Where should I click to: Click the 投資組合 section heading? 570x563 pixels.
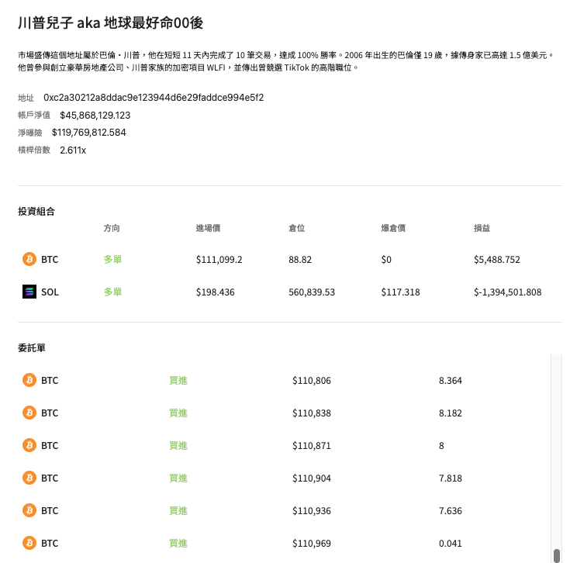36,211
